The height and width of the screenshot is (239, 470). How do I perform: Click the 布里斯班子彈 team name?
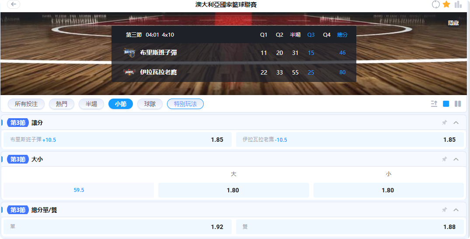(x=158, y=53)
